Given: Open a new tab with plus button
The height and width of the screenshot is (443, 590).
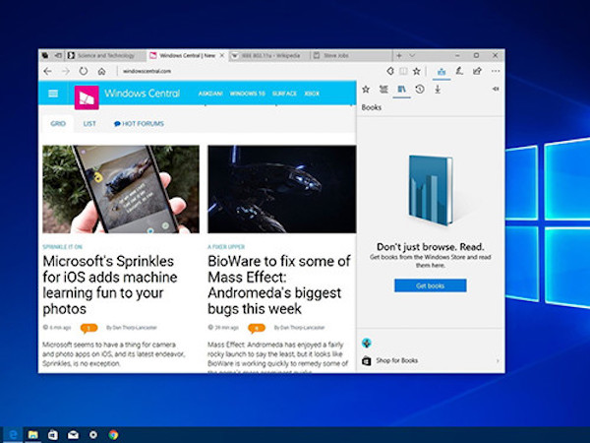Looking at the screenshot, I should click(399, 55).
